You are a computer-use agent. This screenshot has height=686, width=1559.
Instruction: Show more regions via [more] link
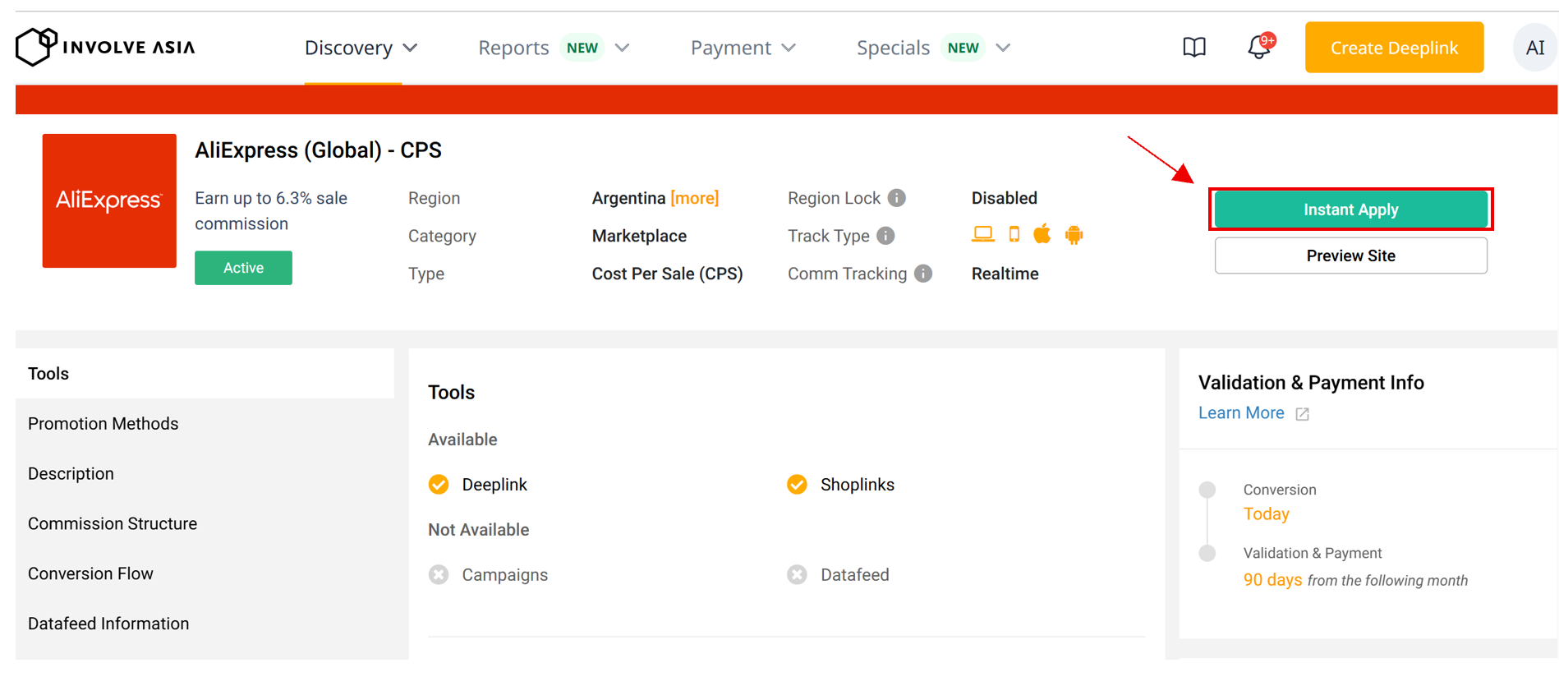[x=695, y=198]
